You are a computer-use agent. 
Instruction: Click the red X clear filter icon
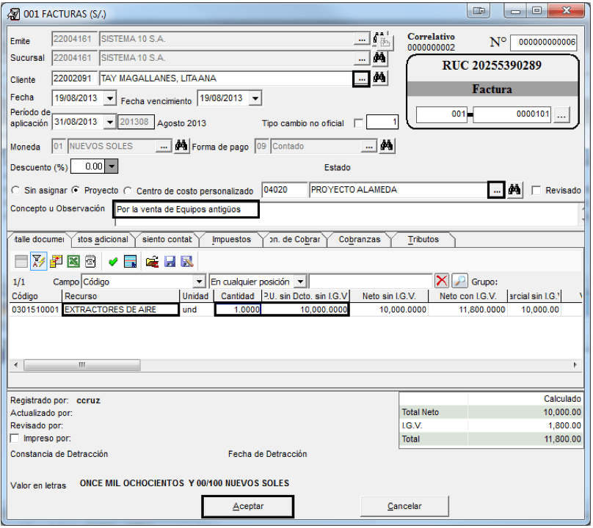(442, 282)
